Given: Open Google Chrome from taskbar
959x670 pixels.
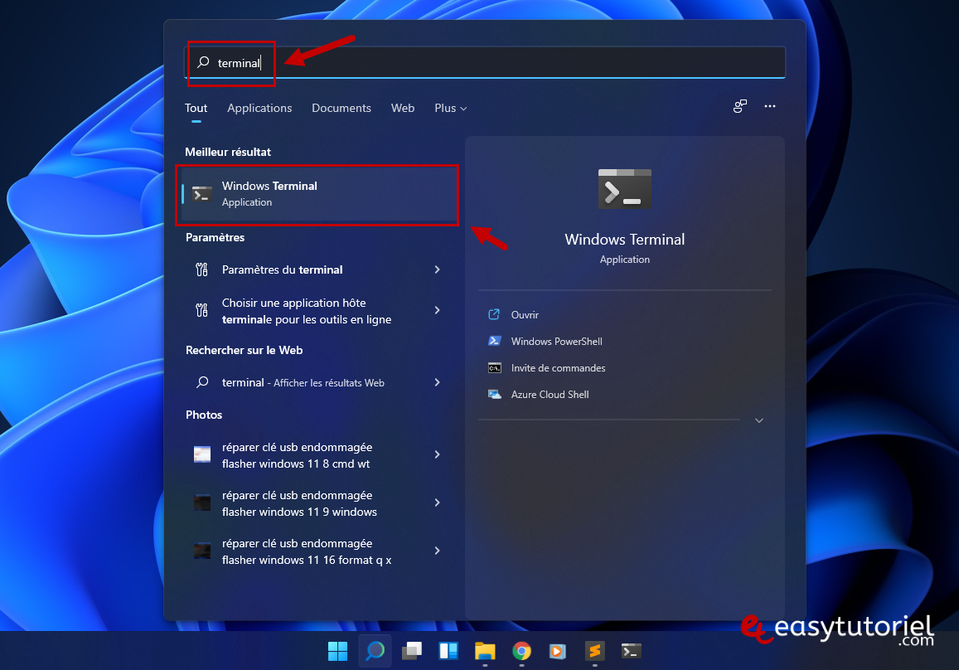Looking at the screenshot, I should pos(521,651).
